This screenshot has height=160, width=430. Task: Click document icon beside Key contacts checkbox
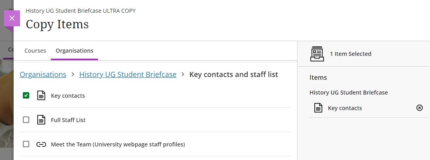click(x=41, y=96)
